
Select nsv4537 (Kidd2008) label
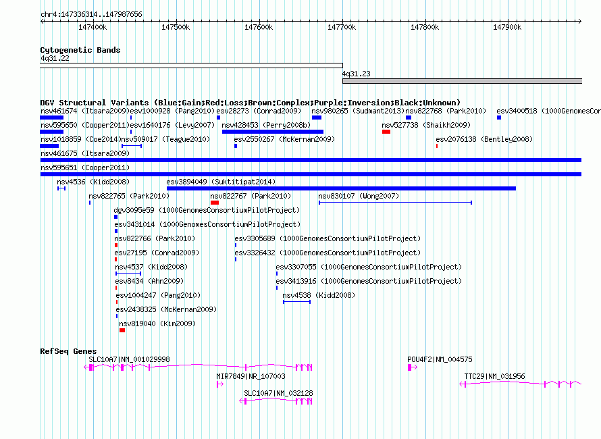151,267
